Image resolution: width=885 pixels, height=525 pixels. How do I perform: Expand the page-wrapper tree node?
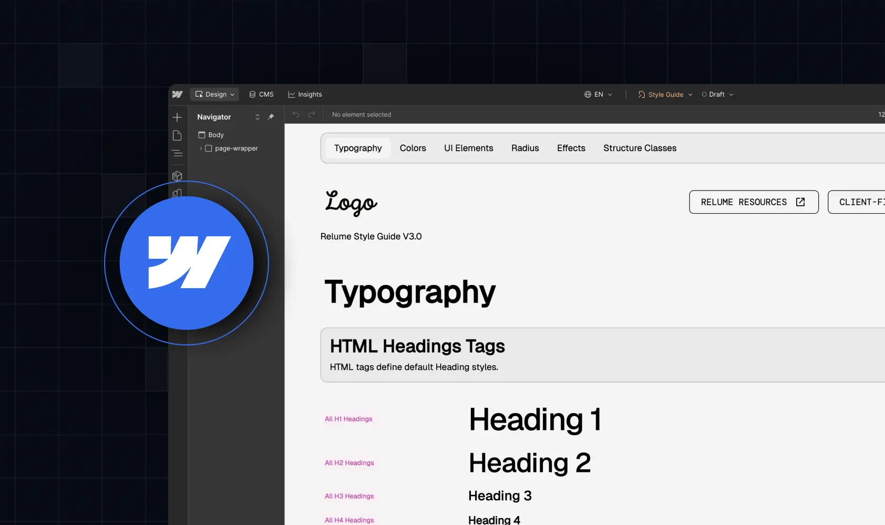click(x=201, y=149)
